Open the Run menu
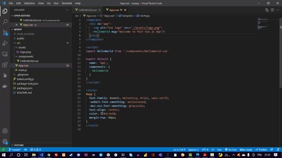 tap(56, 3)
